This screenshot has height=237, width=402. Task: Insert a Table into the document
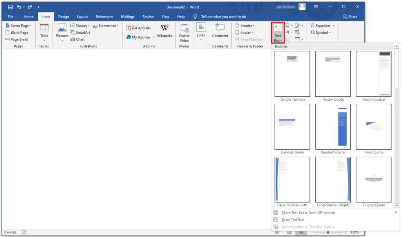pyautogui.click(x=44, y=32)
